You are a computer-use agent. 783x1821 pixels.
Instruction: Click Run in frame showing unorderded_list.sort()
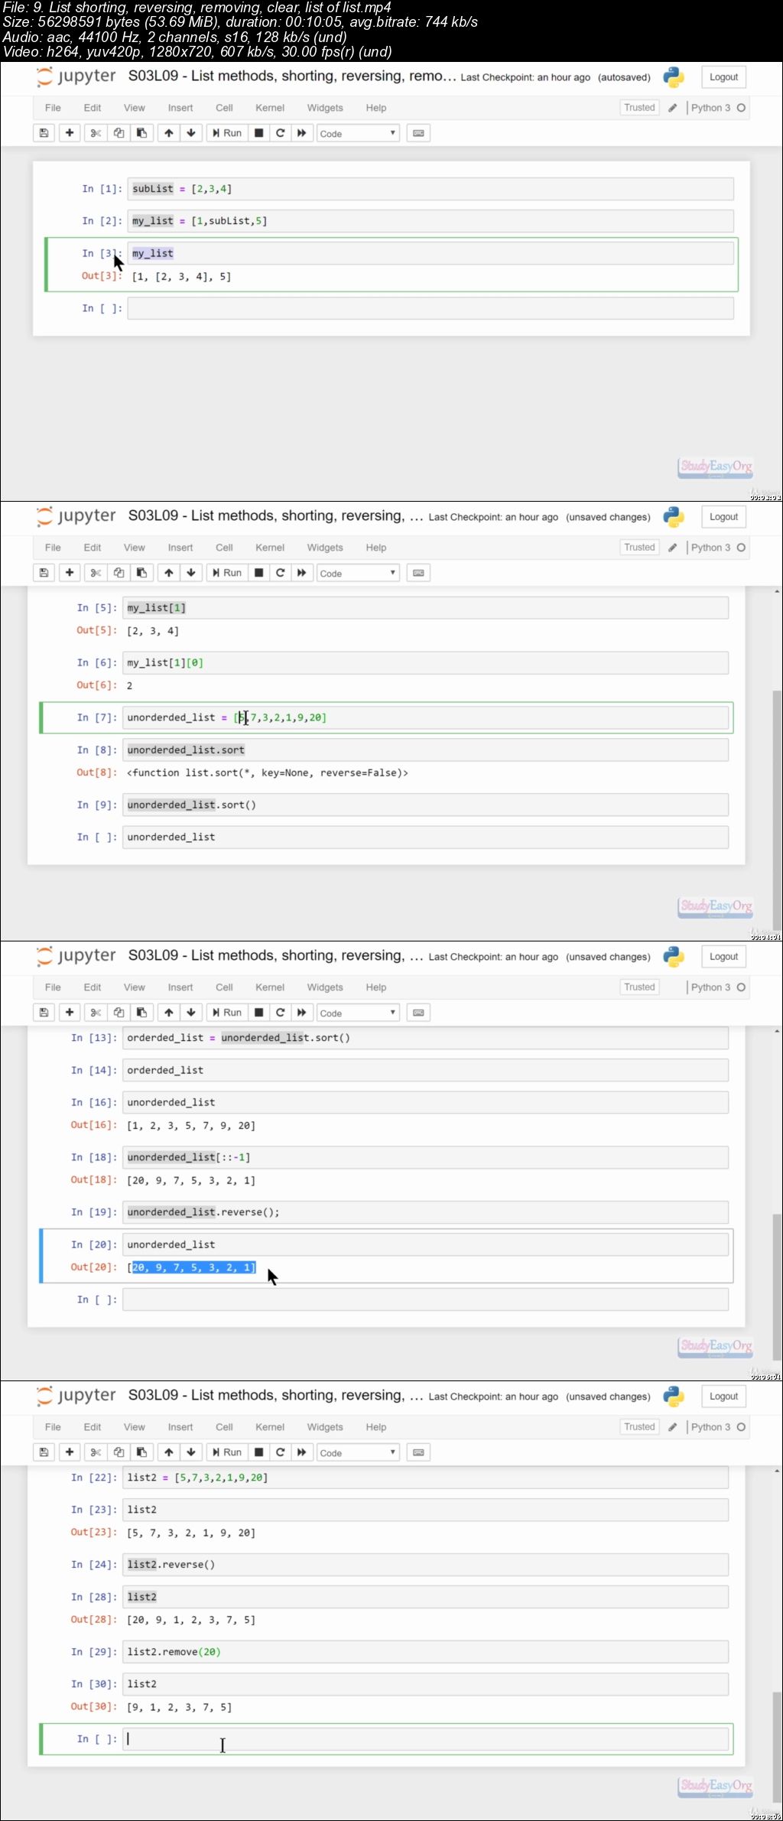[227, 573]
